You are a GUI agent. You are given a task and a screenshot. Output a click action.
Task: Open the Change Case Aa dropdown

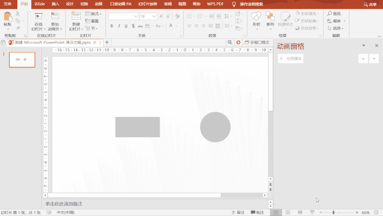[x=159, y=26]
